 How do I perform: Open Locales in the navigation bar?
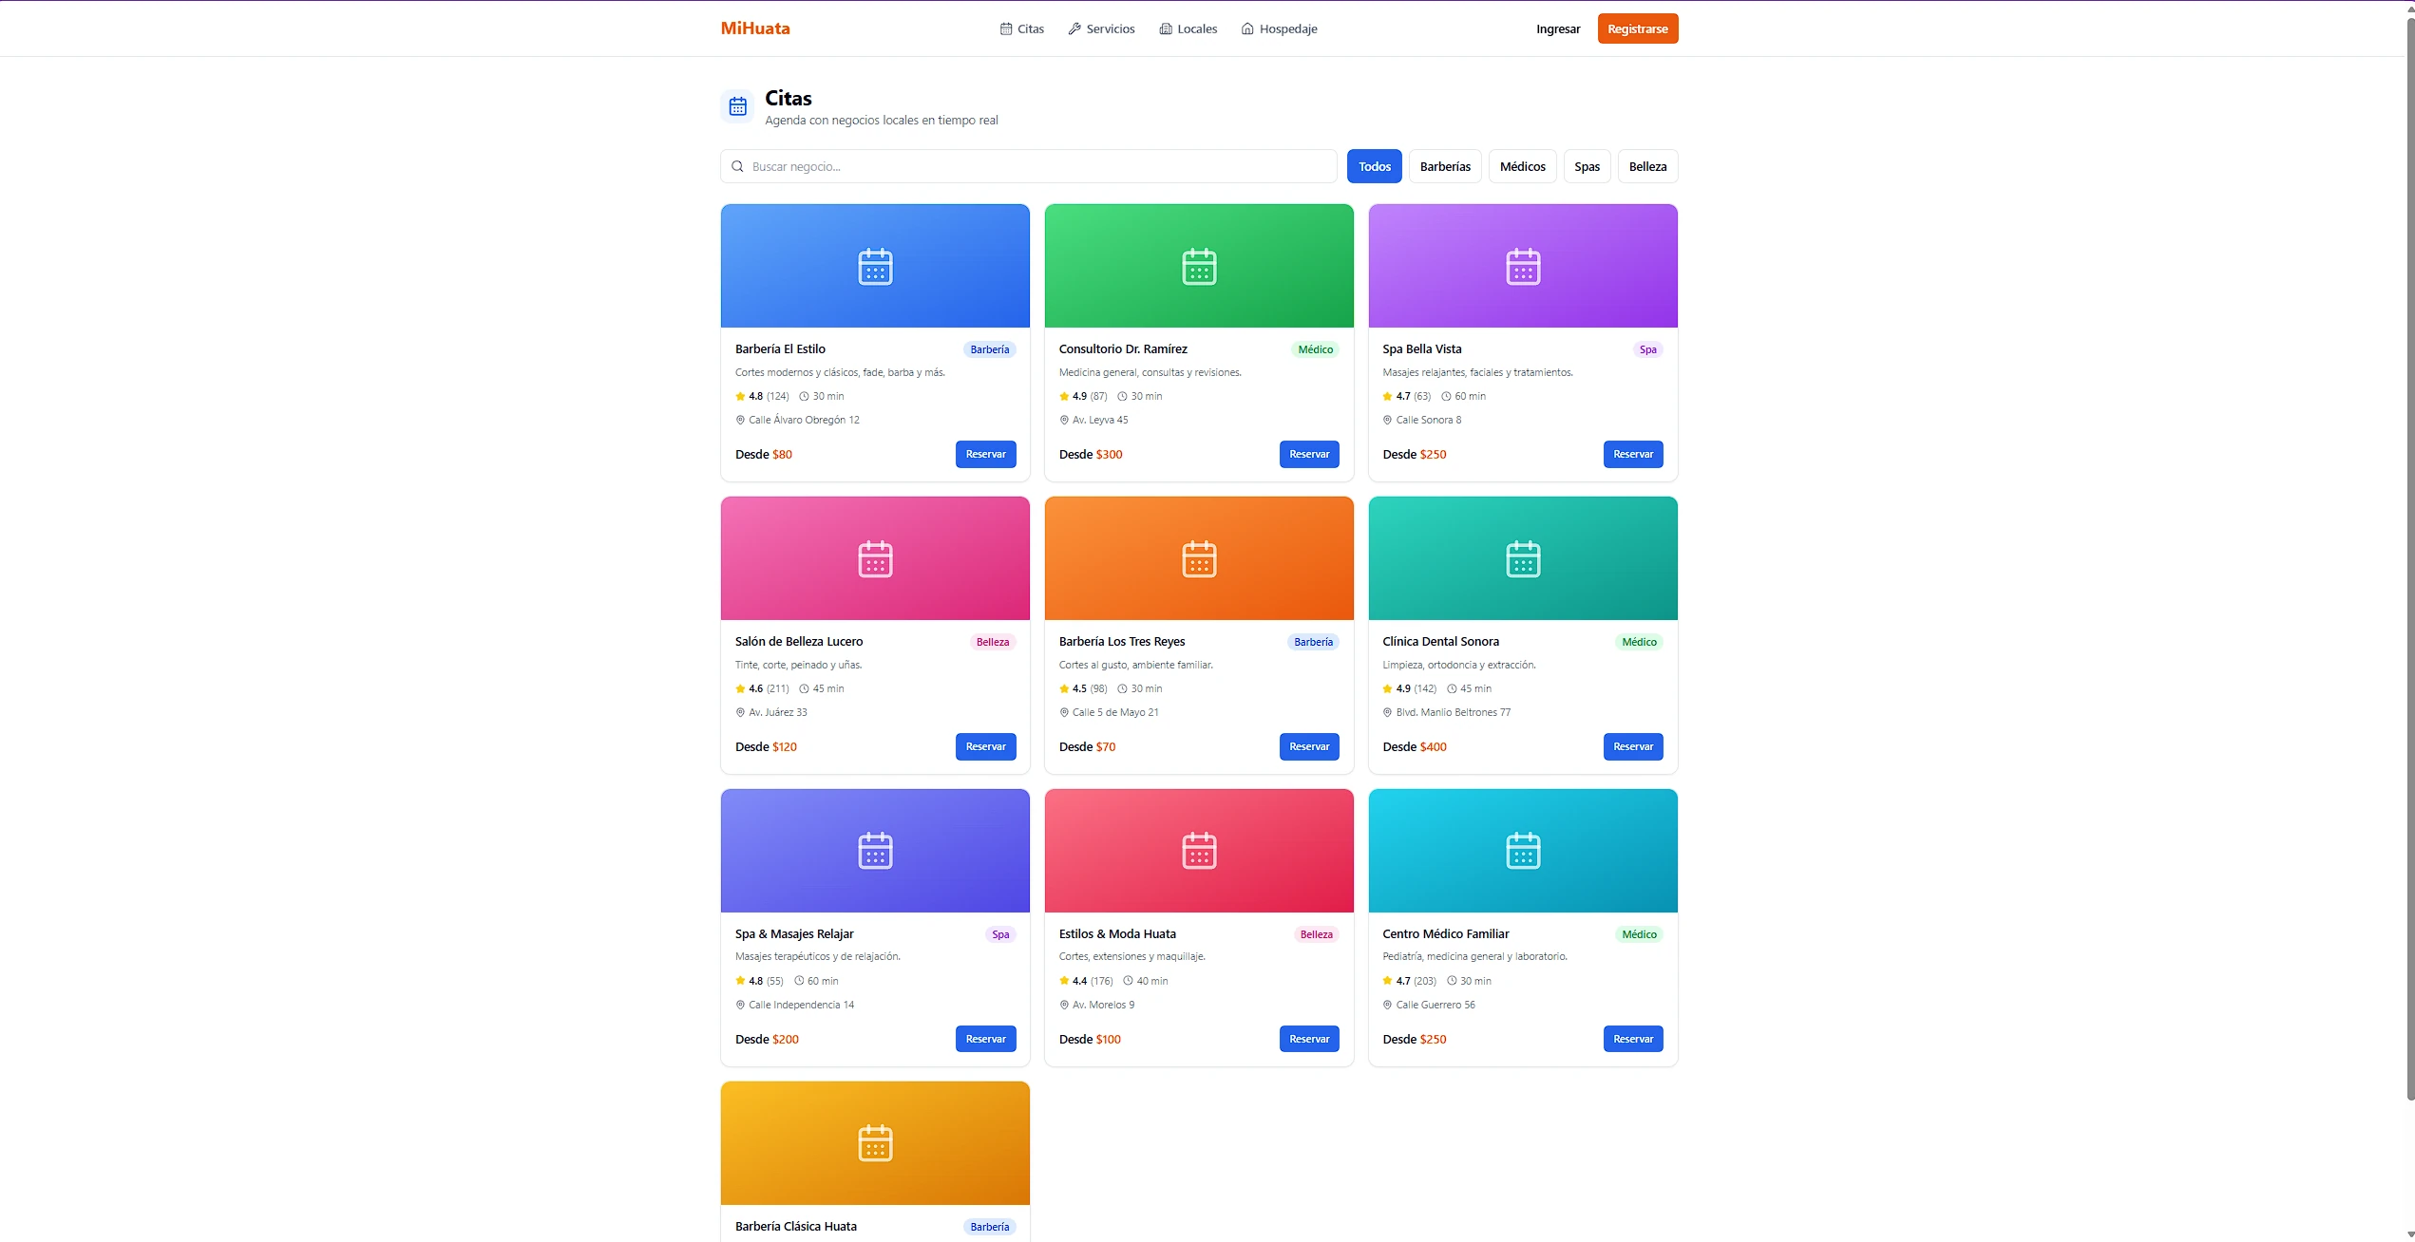(x=1188, y=29)
